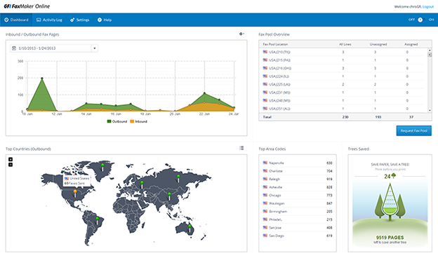Click the flag icon beside Naperville

coord(265,163)
